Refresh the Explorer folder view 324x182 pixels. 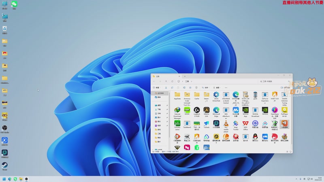[172, 81]
